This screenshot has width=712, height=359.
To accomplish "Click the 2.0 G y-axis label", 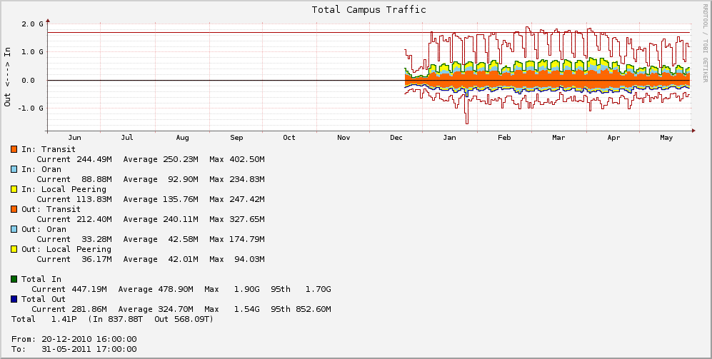I will [x=33, y=24].
